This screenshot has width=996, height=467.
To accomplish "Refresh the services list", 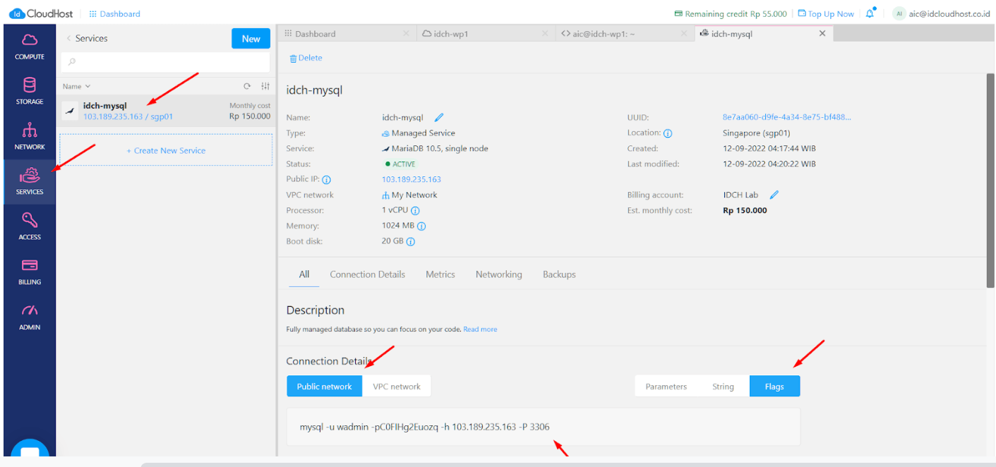I will click(247, 86).
